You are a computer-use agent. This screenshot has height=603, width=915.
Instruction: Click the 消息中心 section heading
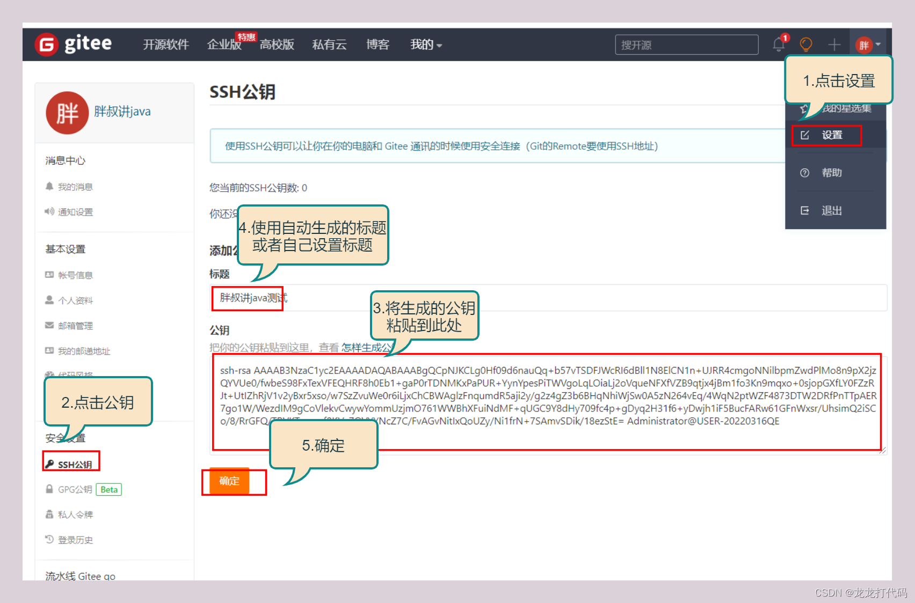[x=65, y=160]
